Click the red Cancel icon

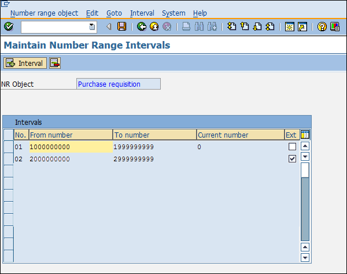click(x=167, y=27)
